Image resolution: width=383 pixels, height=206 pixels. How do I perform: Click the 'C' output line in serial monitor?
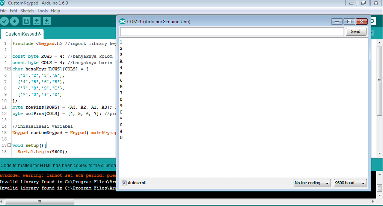pyautogui.click(x=121, y=112)
